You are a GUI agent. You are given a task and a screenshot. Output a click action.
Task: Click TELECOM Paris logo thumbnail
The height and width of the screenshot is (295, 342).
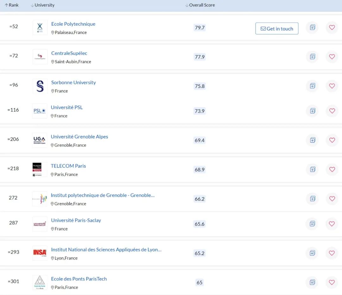(x=40, y=169)
